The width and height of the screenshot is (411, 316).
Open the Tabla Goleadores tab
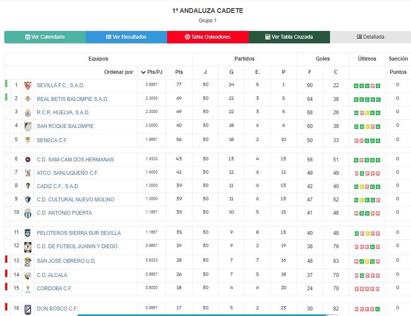208,37
